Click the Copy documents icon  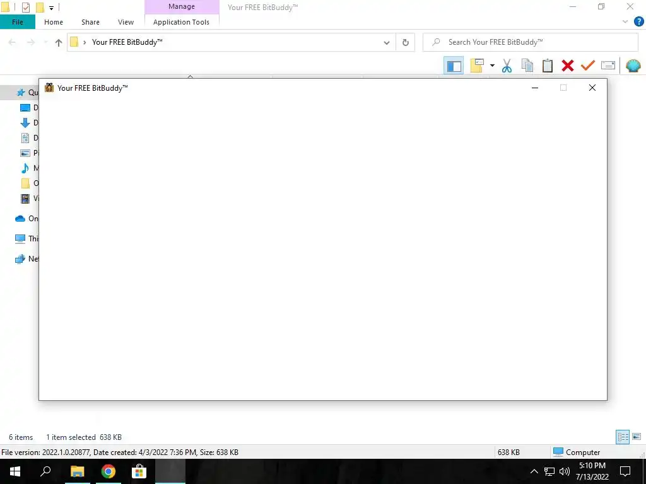click(527, 66)
